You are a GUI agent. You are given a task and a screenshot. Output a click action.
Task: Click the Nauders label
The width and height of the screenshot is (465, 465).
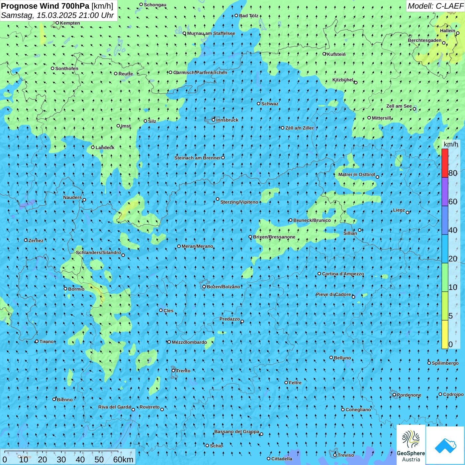pyautogui.click(x=72, y=197)
